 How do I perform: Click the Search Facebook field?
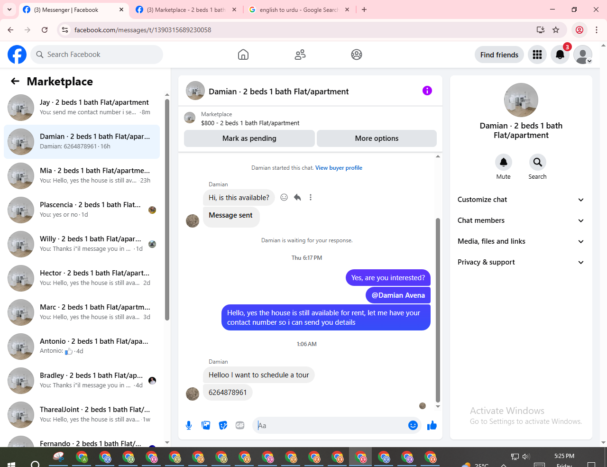tap(97, 55)
